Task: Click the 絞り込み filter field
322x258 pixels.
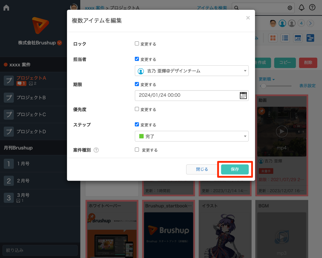Action: pos(40,250)
